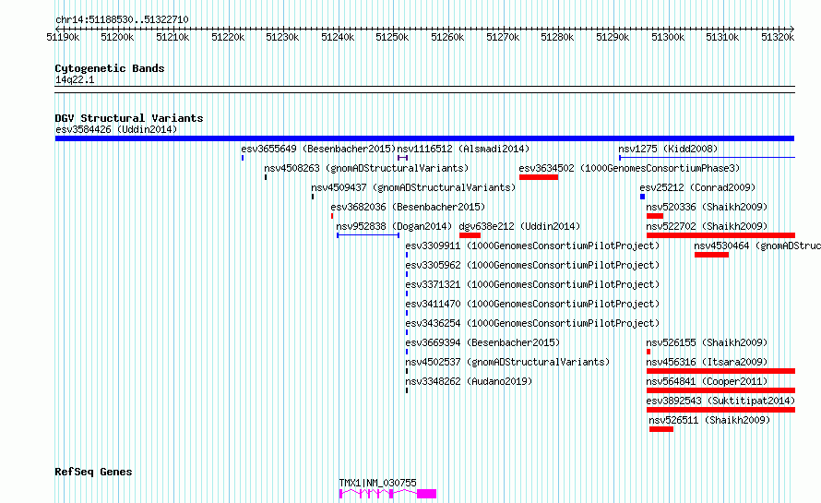Open esv3305962 1000Genomes pilot label
This screenshot has height=503, width=821.
tap(532, 265)
